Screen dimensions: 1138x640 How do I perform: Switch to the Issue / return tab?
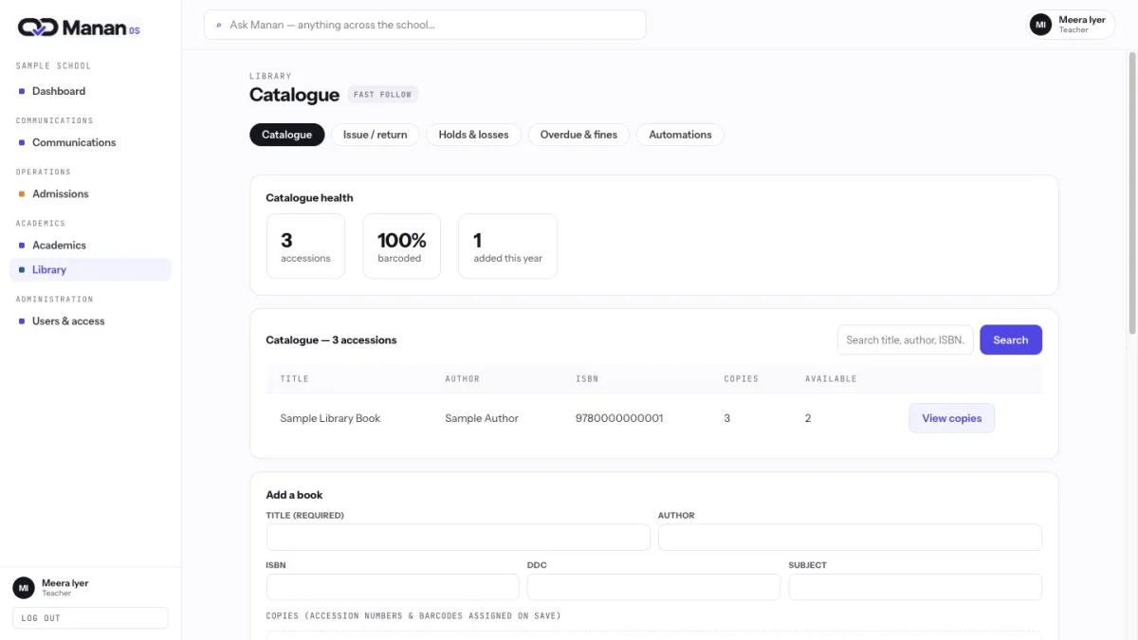click(x=375, y=135)
